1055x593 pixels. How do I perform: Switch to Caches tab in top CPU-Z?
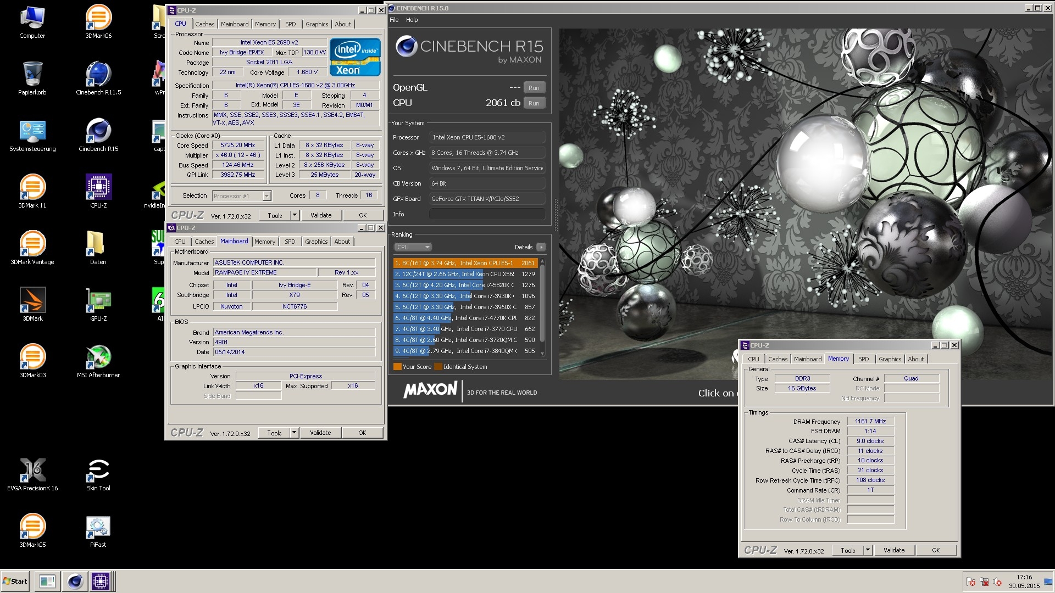[205, 24]
